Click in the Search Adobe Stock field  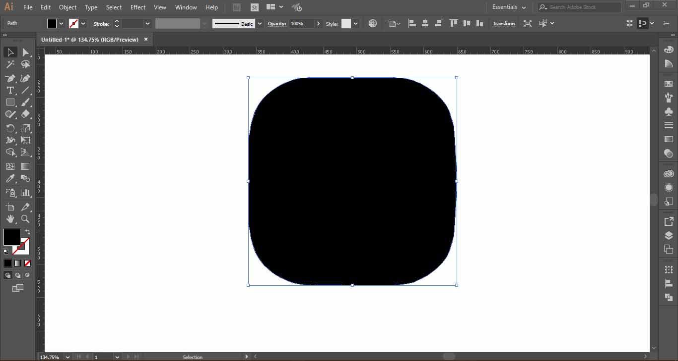point(579,7)
